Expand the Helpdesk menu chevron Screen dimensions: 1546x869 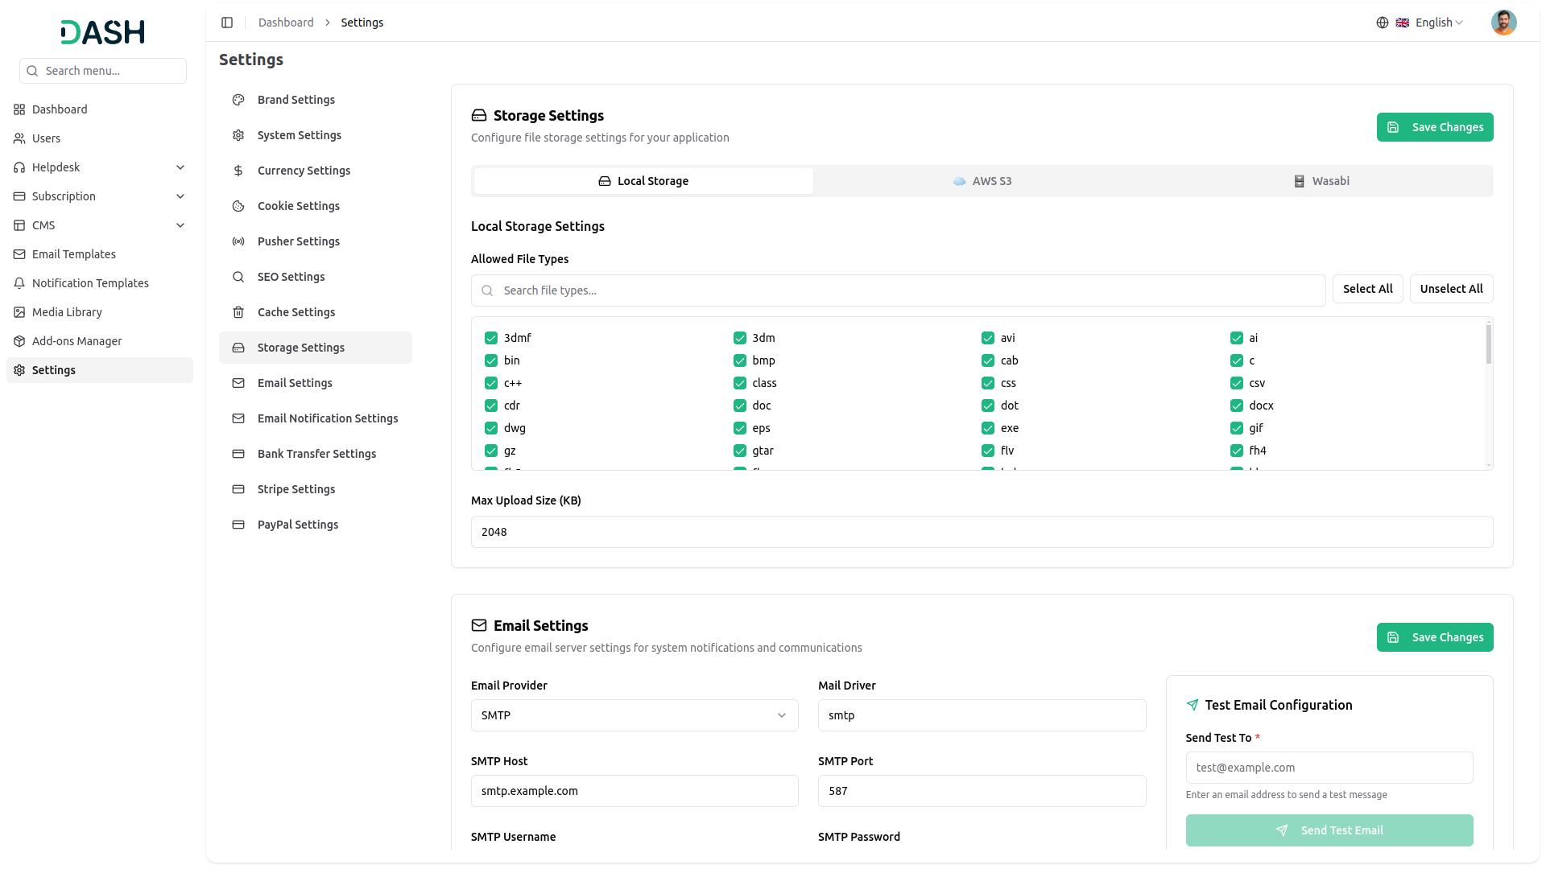click(x=180, y=167)
